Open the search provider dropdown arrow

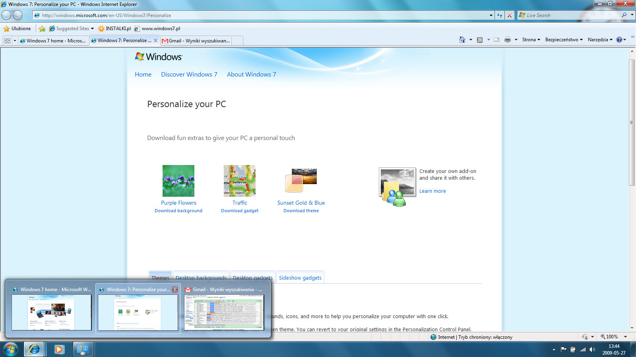tap(632, 15)
